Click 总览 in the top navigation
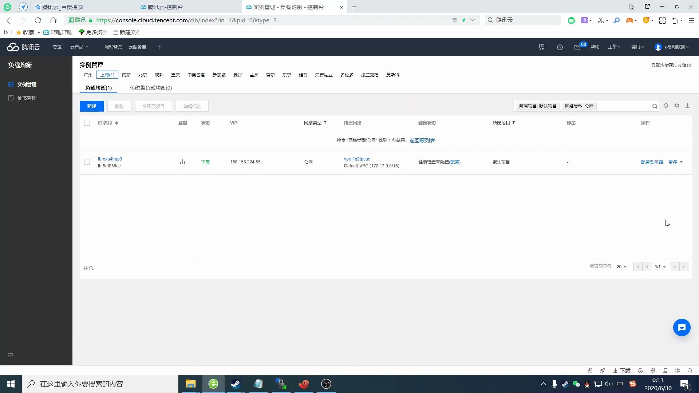The width and height of the screenshot is (699, 393). click(x=57, y=47)
